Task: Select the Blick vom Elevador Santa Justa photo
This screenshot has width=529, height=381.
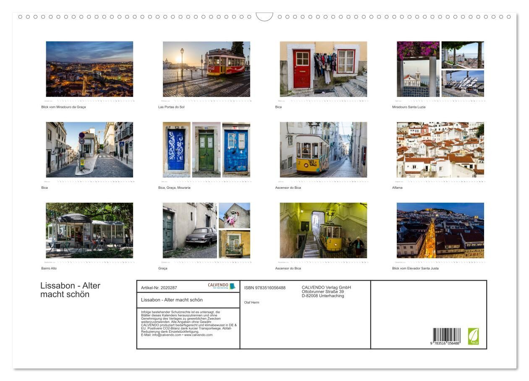Action: [x=440, y=230]
